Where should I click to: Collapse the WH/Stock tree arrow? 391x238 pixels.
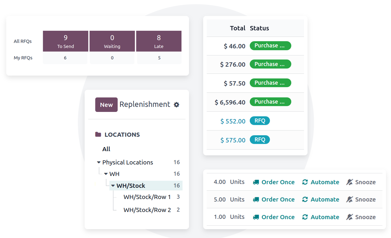pos(113,186)
